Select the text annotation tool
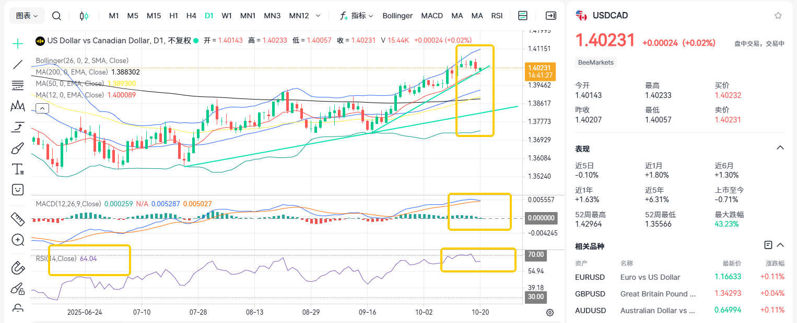The width and height of the screenshot is (797, 323). point(18,169)
